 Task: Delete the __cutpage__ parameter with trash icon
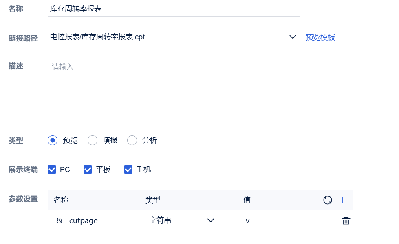coord(346,221)
